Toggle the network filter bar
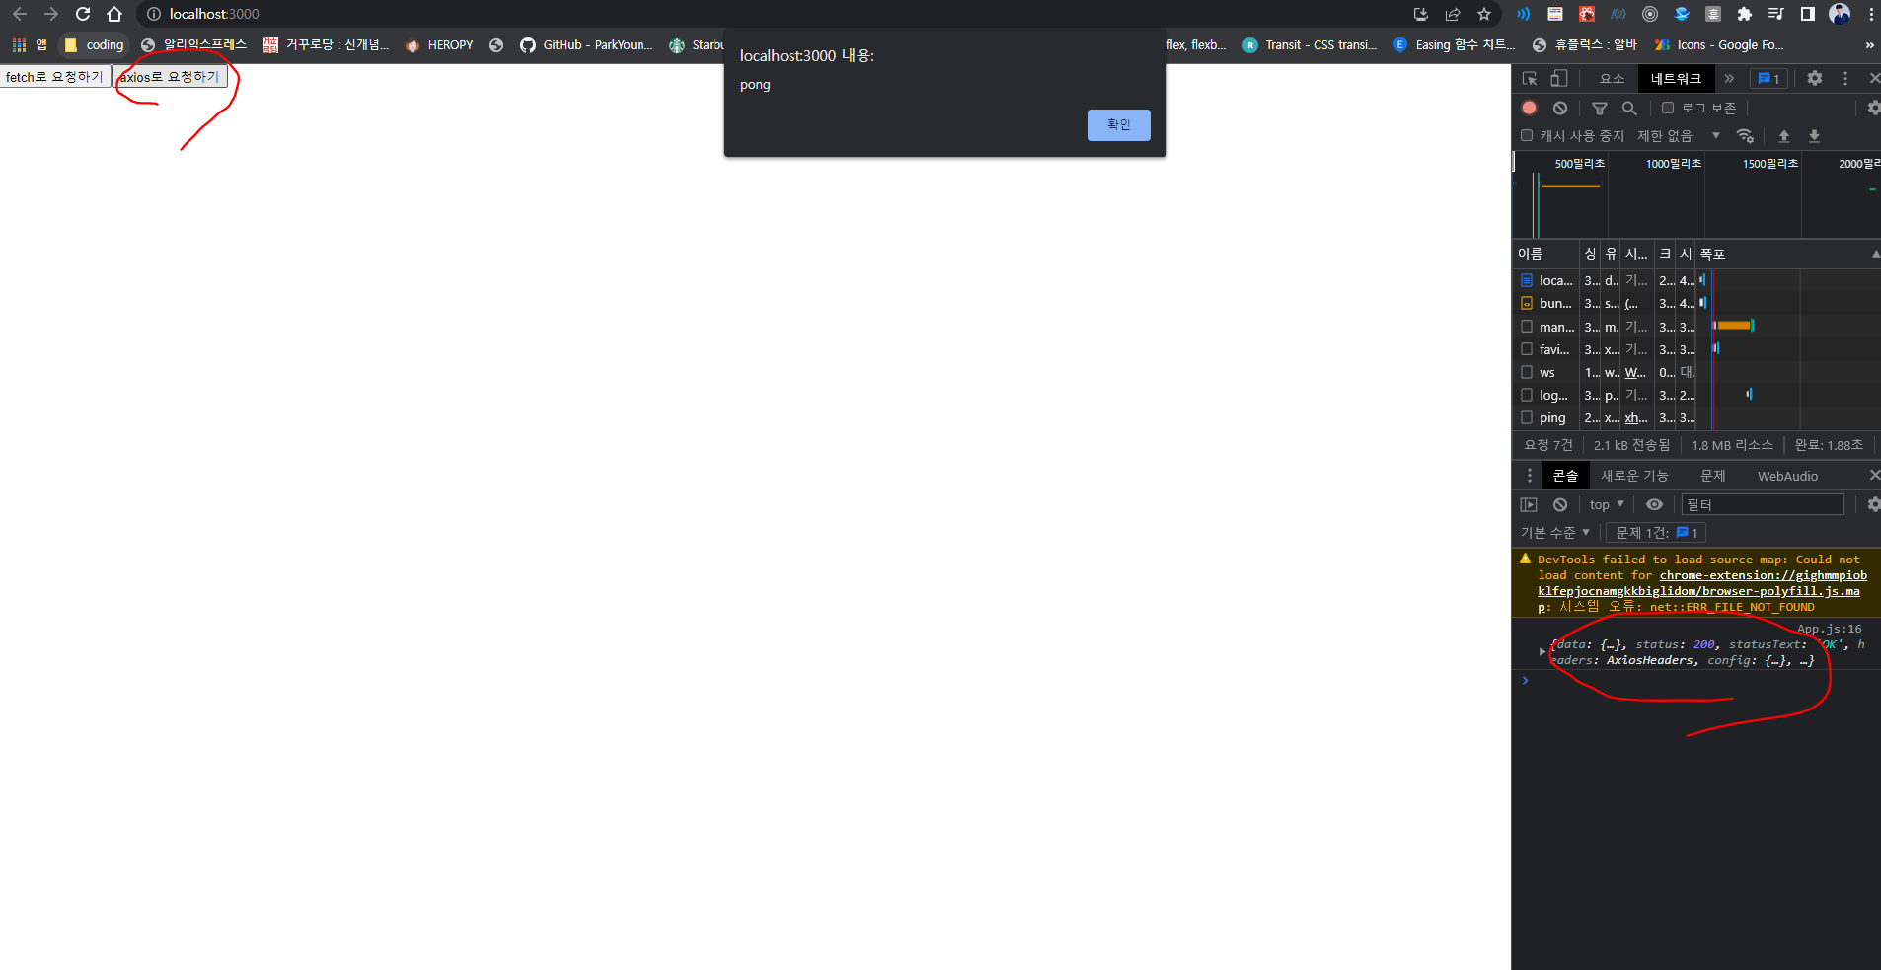This screenshot has height=970, width=1881. [1600, 108]
